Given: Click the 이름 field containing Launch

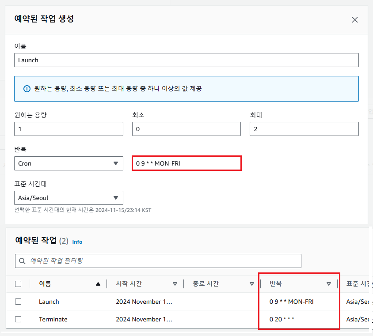Looking at the screenshot, I should 186,60.
